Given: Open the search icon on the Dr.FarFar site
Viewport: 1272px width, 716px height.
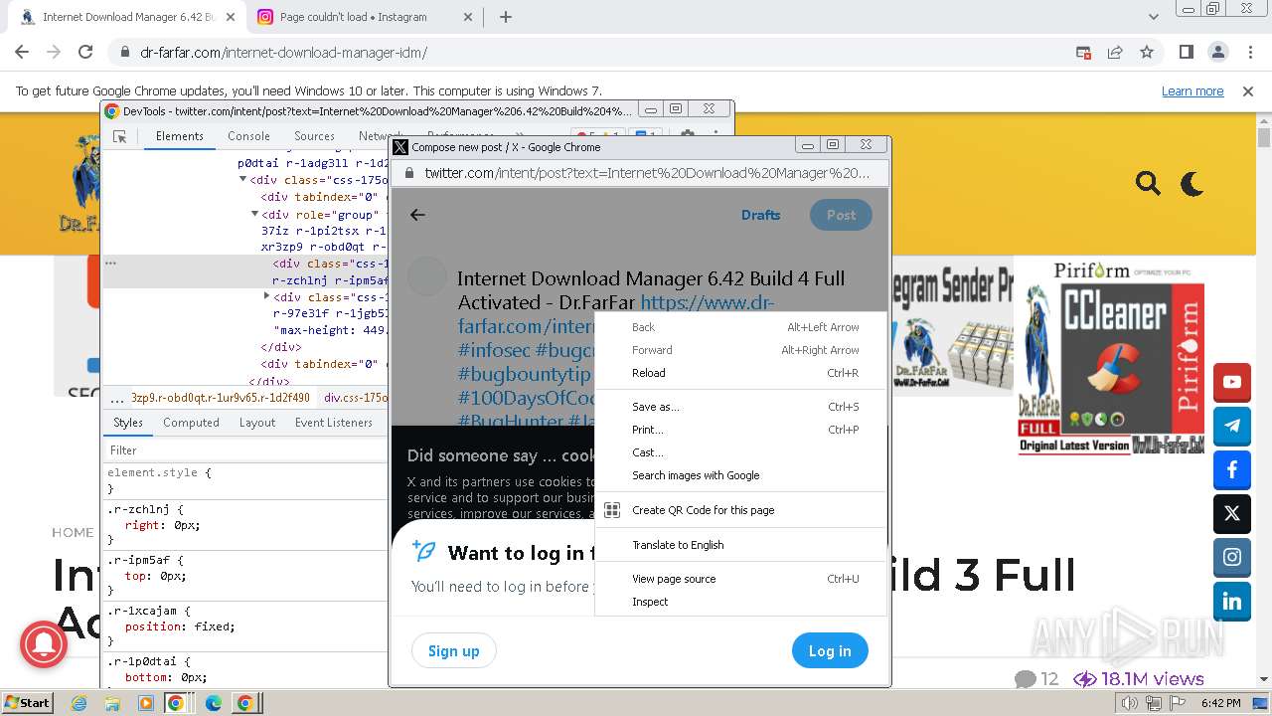Looking at the screenshot, I should click(x=1148, y=183).
